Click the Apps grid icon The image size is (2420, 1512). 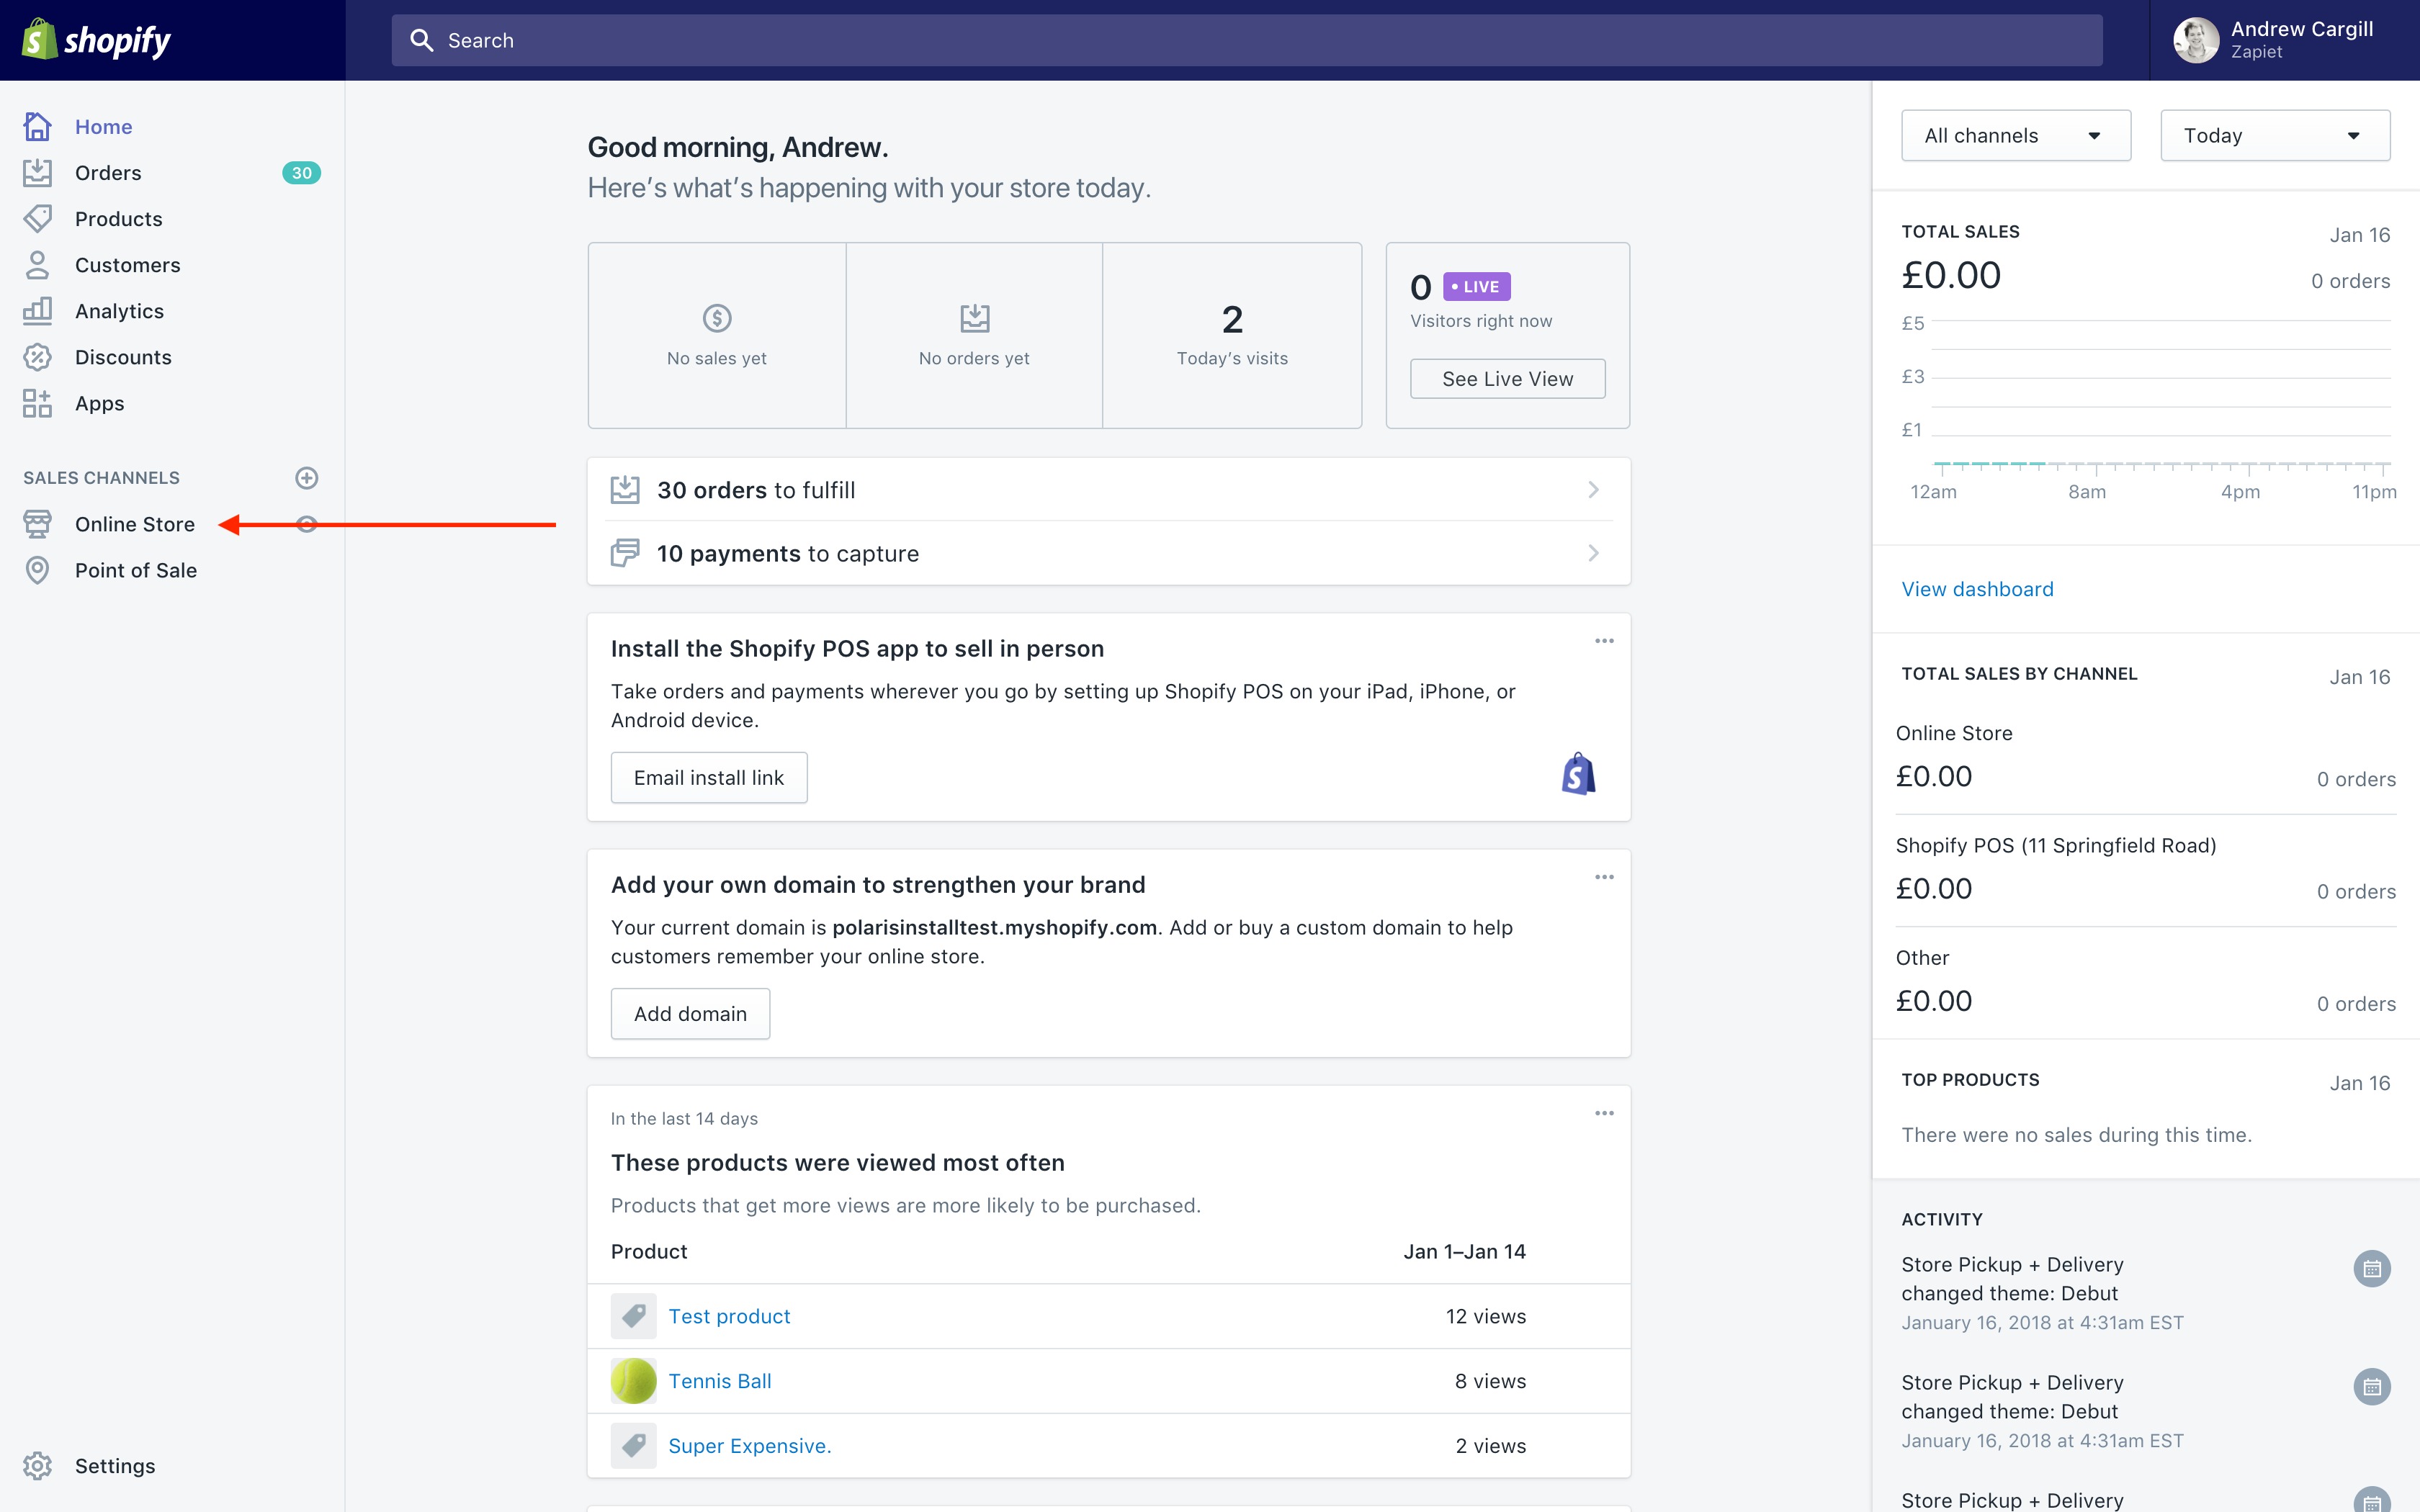pos(37,403)
